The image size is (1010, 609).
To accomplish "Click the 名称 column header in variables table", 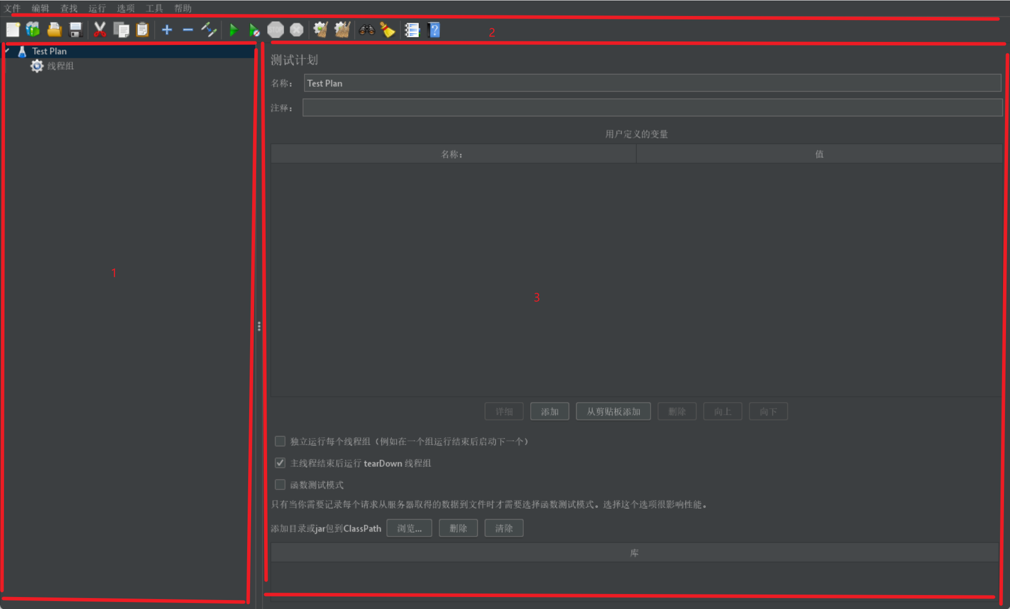I will [x=453, y=154].
